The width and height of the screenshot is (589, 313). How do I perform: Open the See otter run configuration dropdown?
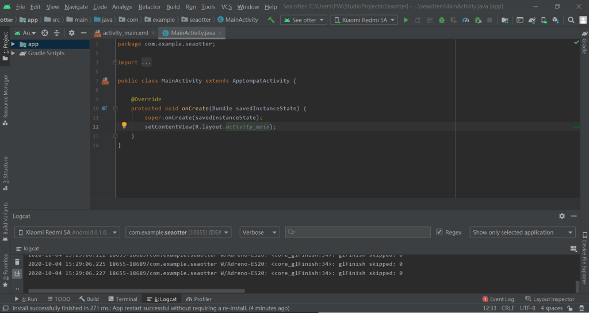click(x=304, y=20)
